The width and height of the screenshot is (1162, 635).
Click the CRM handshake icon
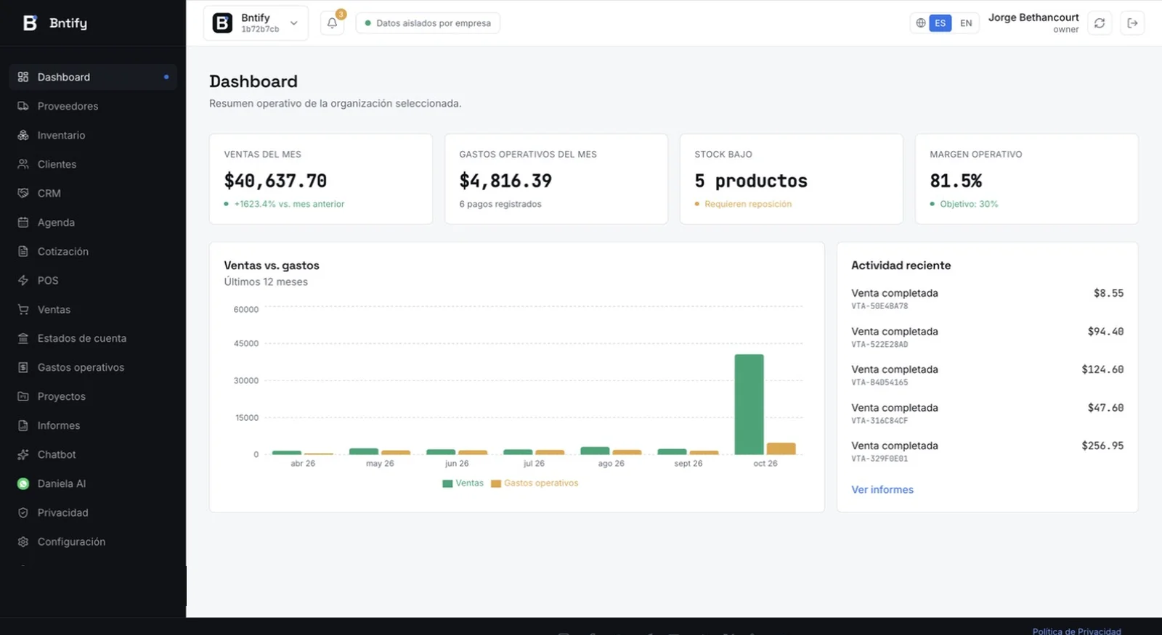(23, 193)
